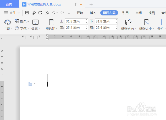Image resolution: width=166 pixels, height=120 pixels.
Task: Click the upload arrow on the document tab
Action: coord(75,4)
